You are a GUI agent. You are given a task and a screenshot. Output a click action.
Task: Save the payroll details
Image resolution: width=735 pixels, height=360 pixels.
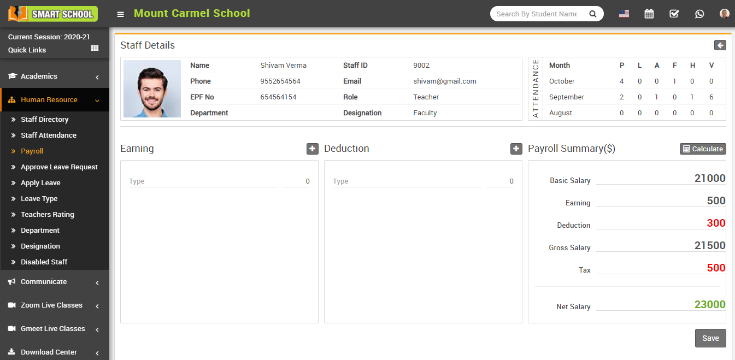tap(710, 338)
